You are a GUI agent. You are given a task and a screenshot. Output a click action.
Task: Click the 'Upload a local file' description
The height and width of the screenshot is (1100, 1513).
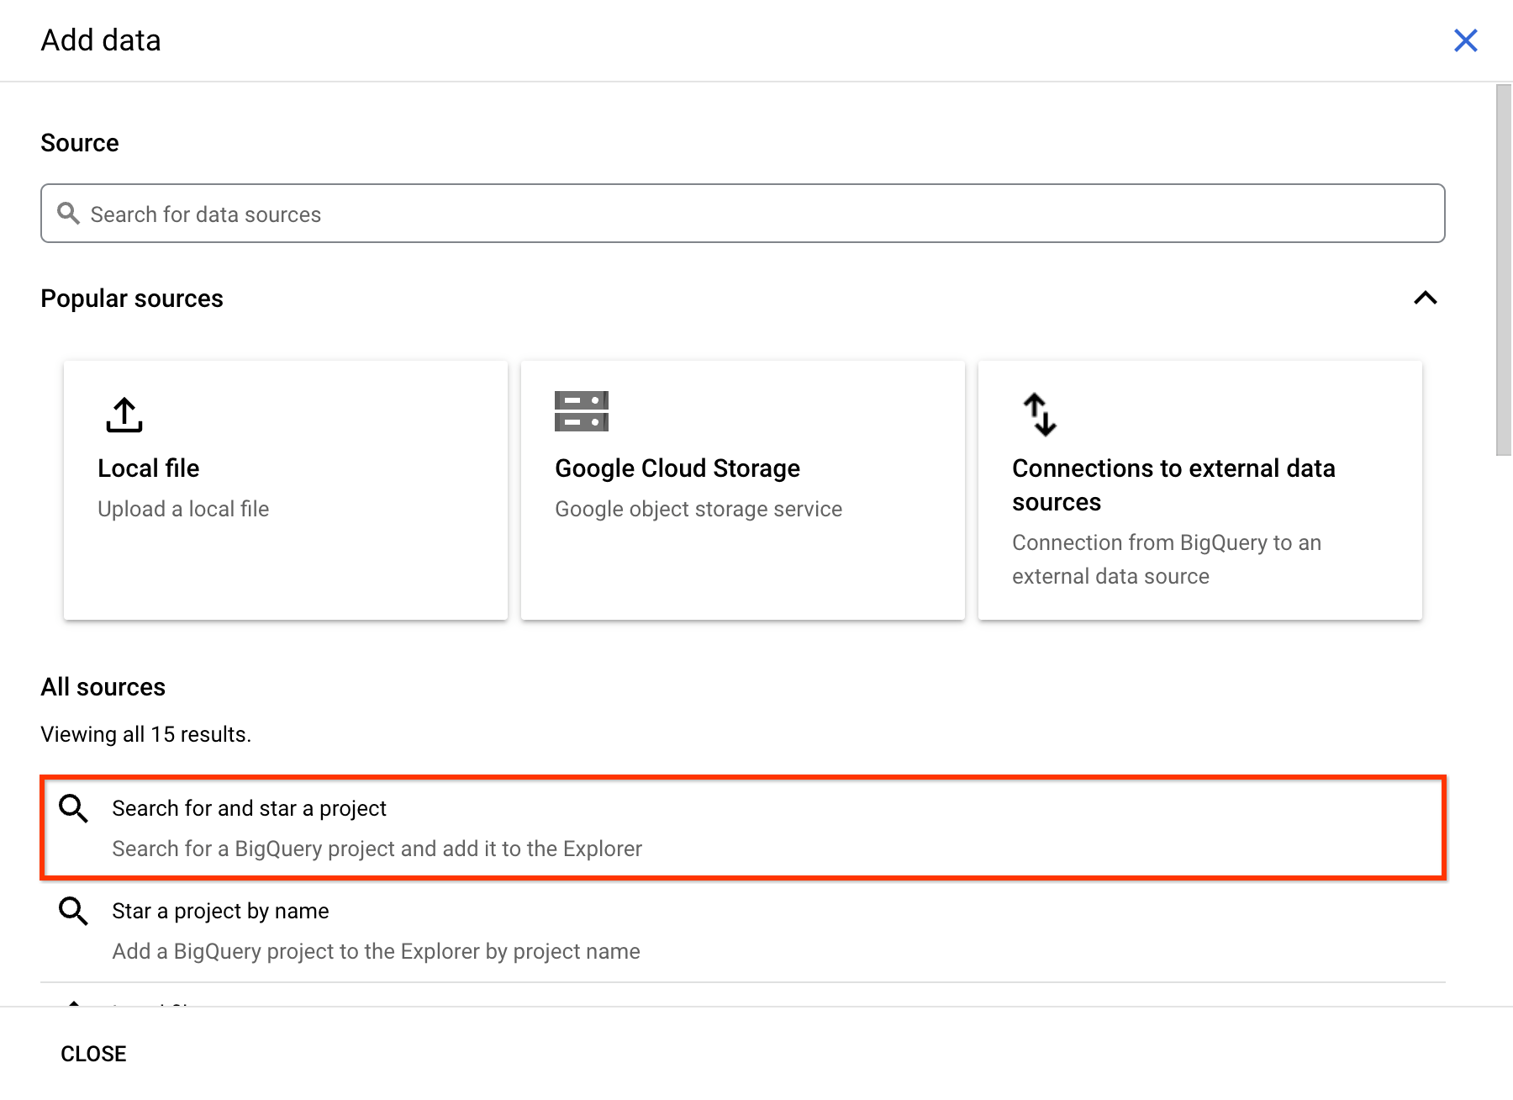tap(183, 509)
